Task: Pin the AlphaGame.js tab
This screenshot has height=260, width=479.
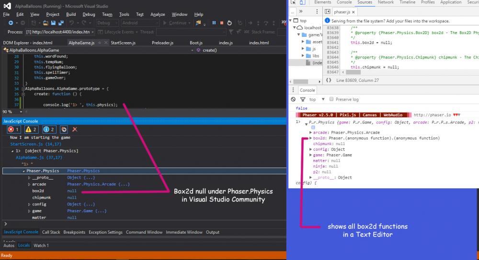Action: (100, 43)
